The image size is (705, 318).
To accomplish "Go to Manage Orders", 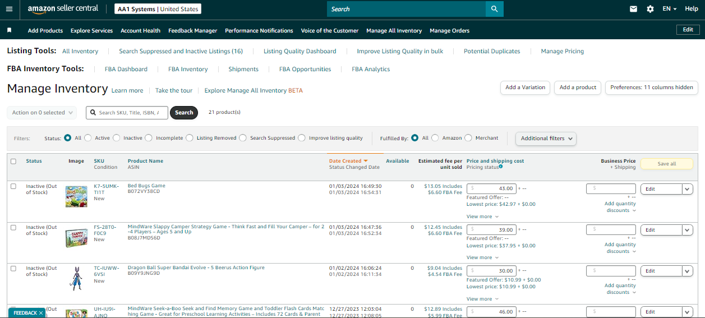I will [x=449, y=30].
